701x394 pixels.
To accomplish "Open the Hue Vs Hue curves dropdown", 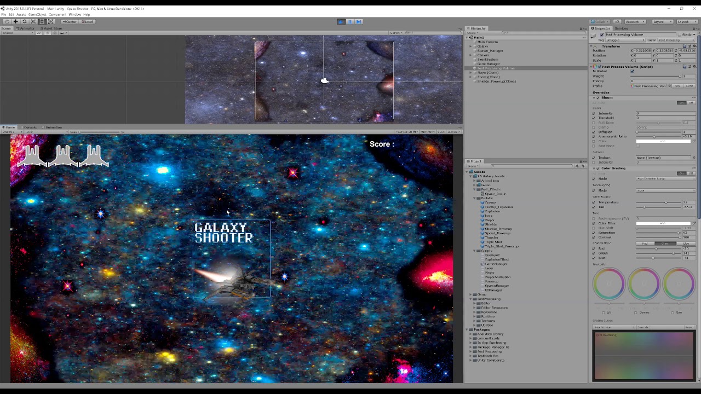I will [613, 327].
